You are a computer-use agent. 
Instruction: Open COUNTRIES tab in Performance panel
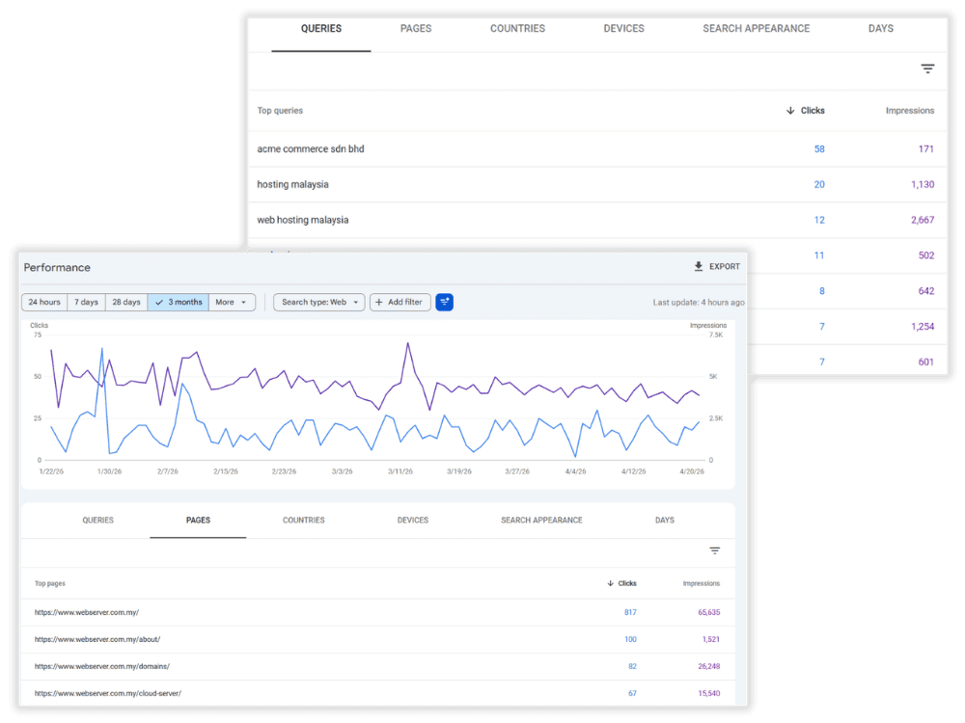[303, 521]
